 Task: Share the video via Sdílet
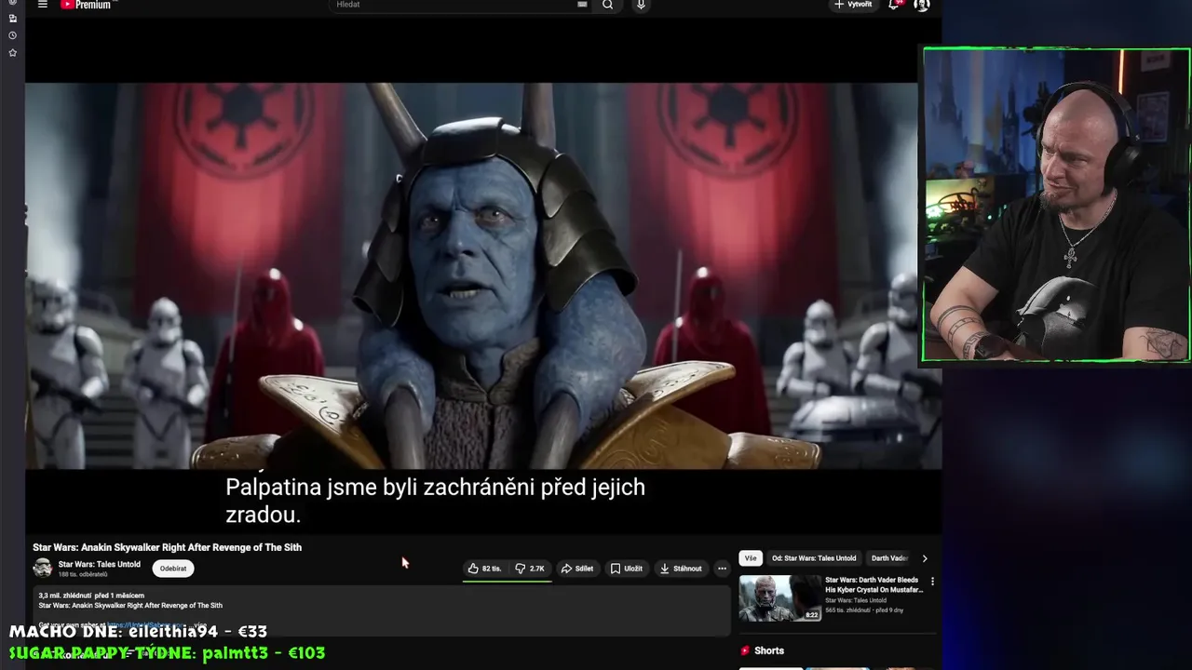577,569
